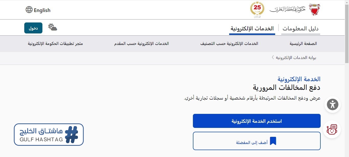
Task: Click the page vertical scrollbar
Action: [x=347, y=78]
